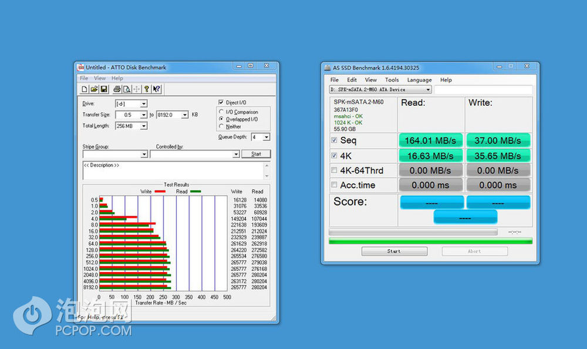Screen dimensions: 587x349
Task: Click the green progress bar in AS SSD
Action: pyautogui.click(x=430, y=241)
